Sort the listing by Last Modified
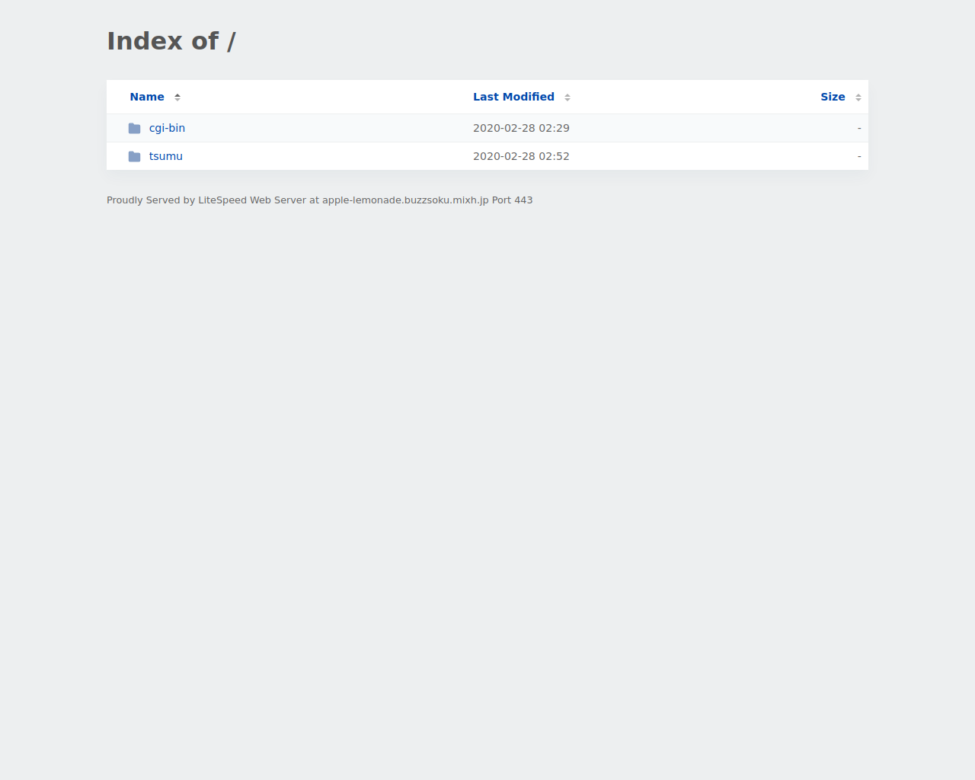975x780 pixels. click(x=513, y=97)
